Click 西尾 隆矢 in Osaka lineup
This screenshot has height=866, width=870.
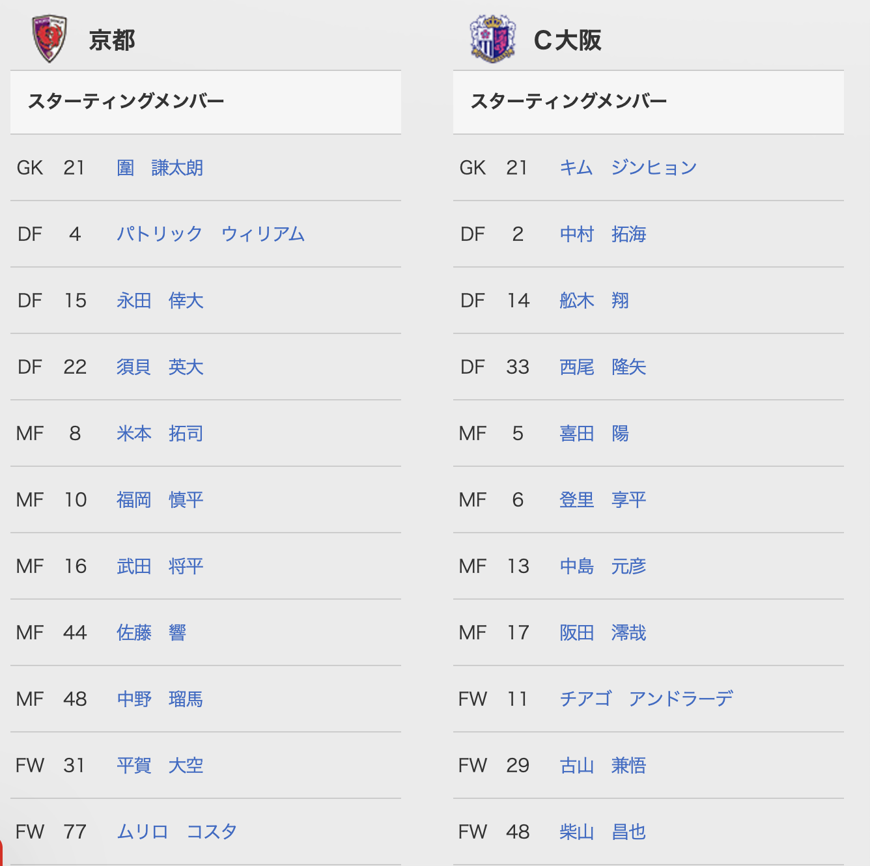pos(602,367)
